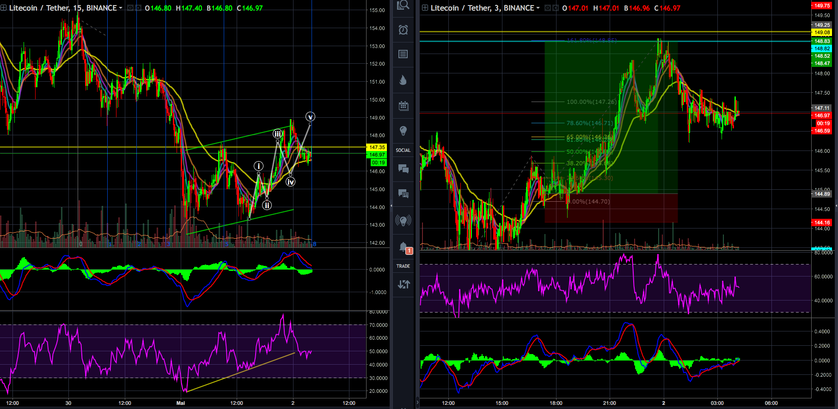The height and width of the screenshot is (409, 838).
Task: Click the 146.59 red price label
Action: 822,131
